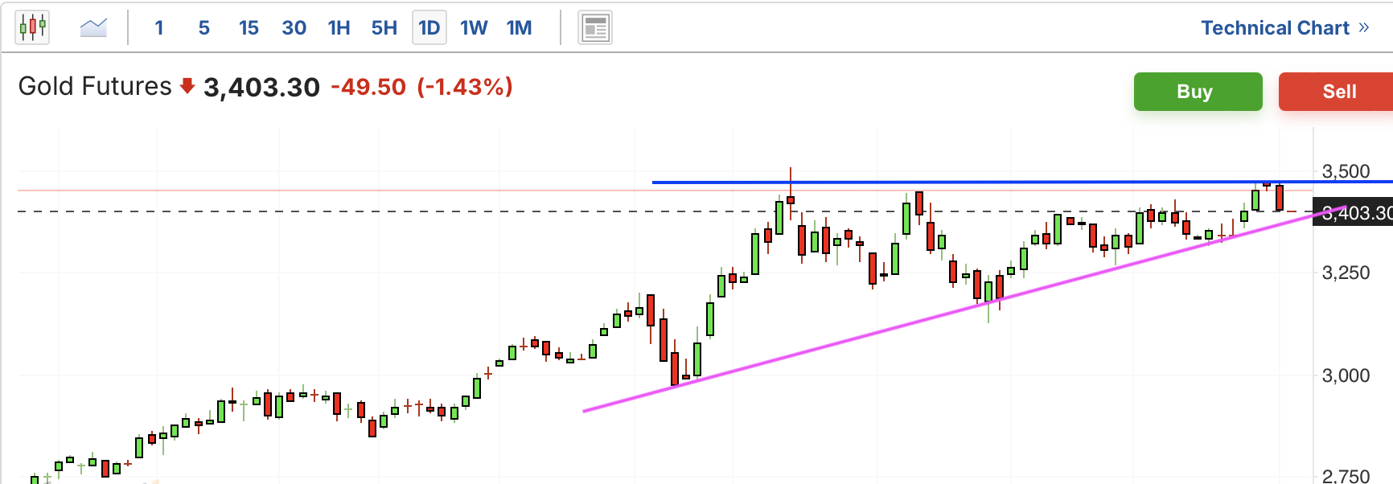
Task: Switch to the 1H timeframe
Action: [x=339, y=28]
